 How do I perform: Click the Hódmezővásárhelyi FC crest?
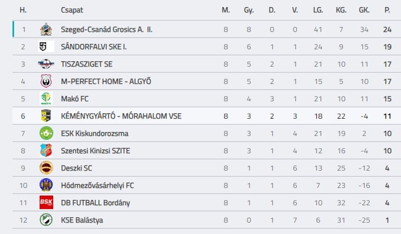point(46,185)
